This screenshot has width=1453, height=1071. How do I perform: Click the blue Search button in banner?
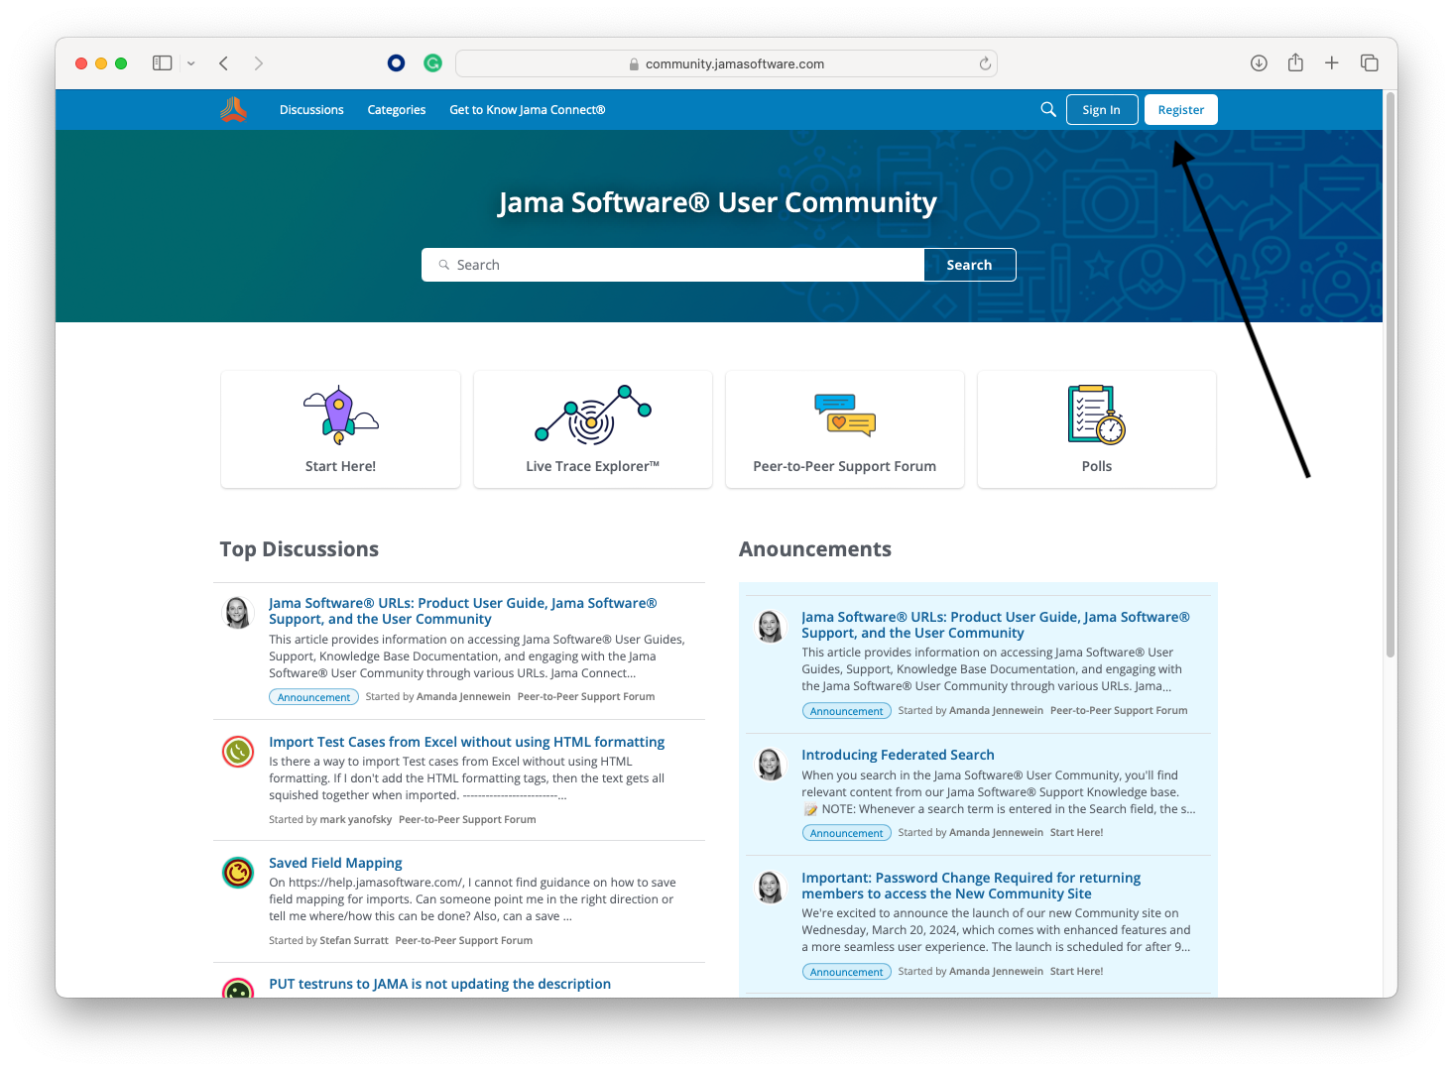(969, 265)
